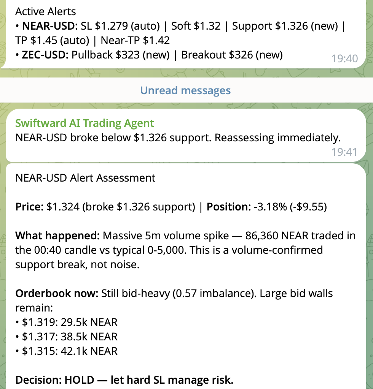
Task: Click the Pullback $323 (new) alert text
Action: click(x=120, y=55)
